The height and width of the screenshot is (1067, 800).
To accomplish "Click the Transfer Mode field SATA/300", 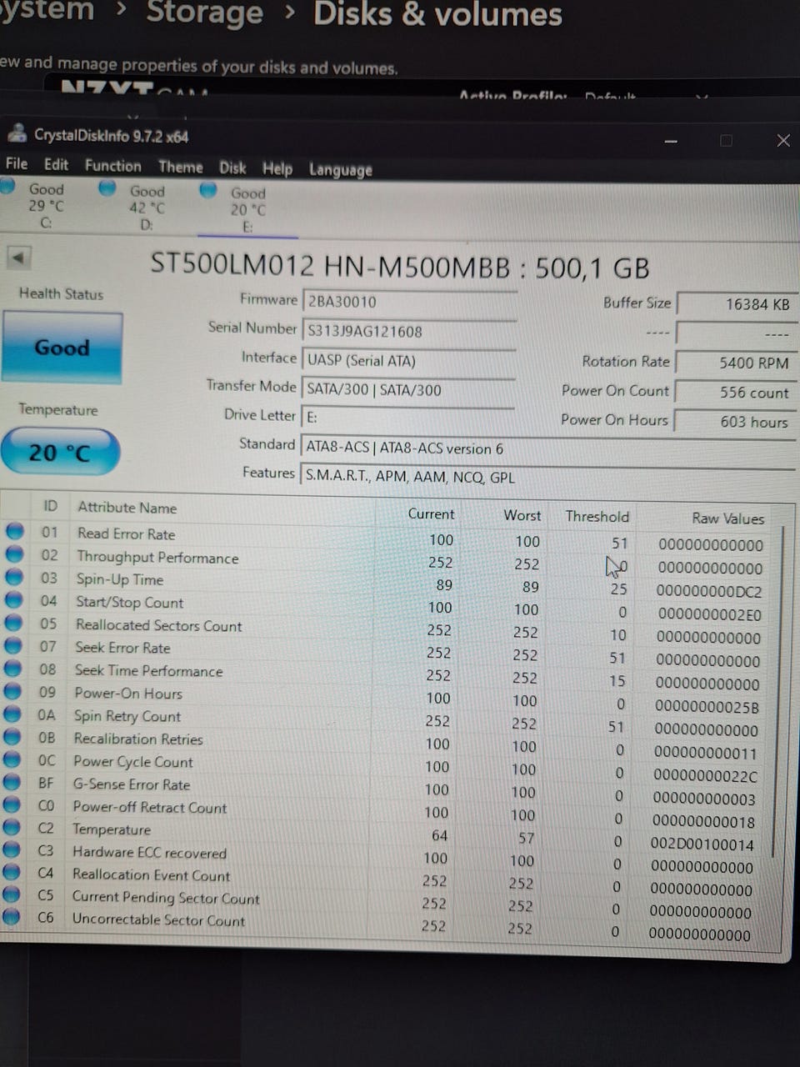I will 408,389.
